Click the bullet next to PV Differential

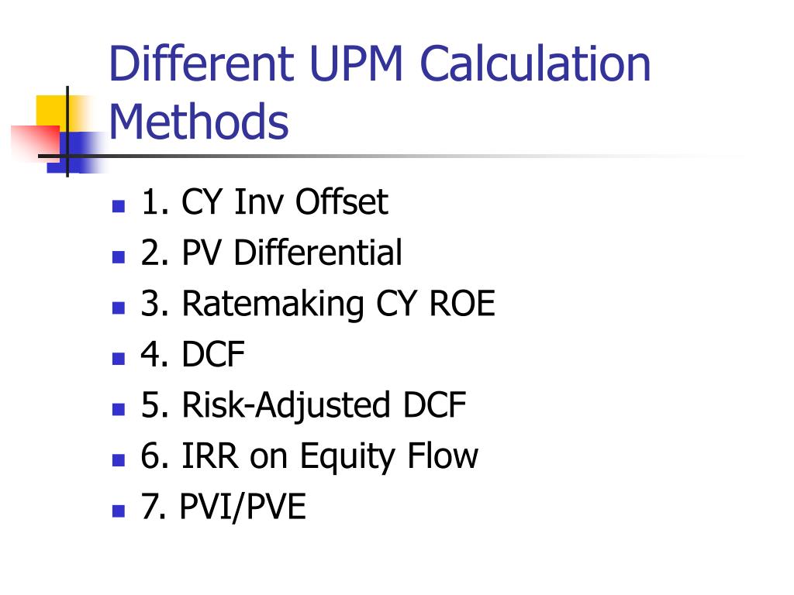point(119,257)
